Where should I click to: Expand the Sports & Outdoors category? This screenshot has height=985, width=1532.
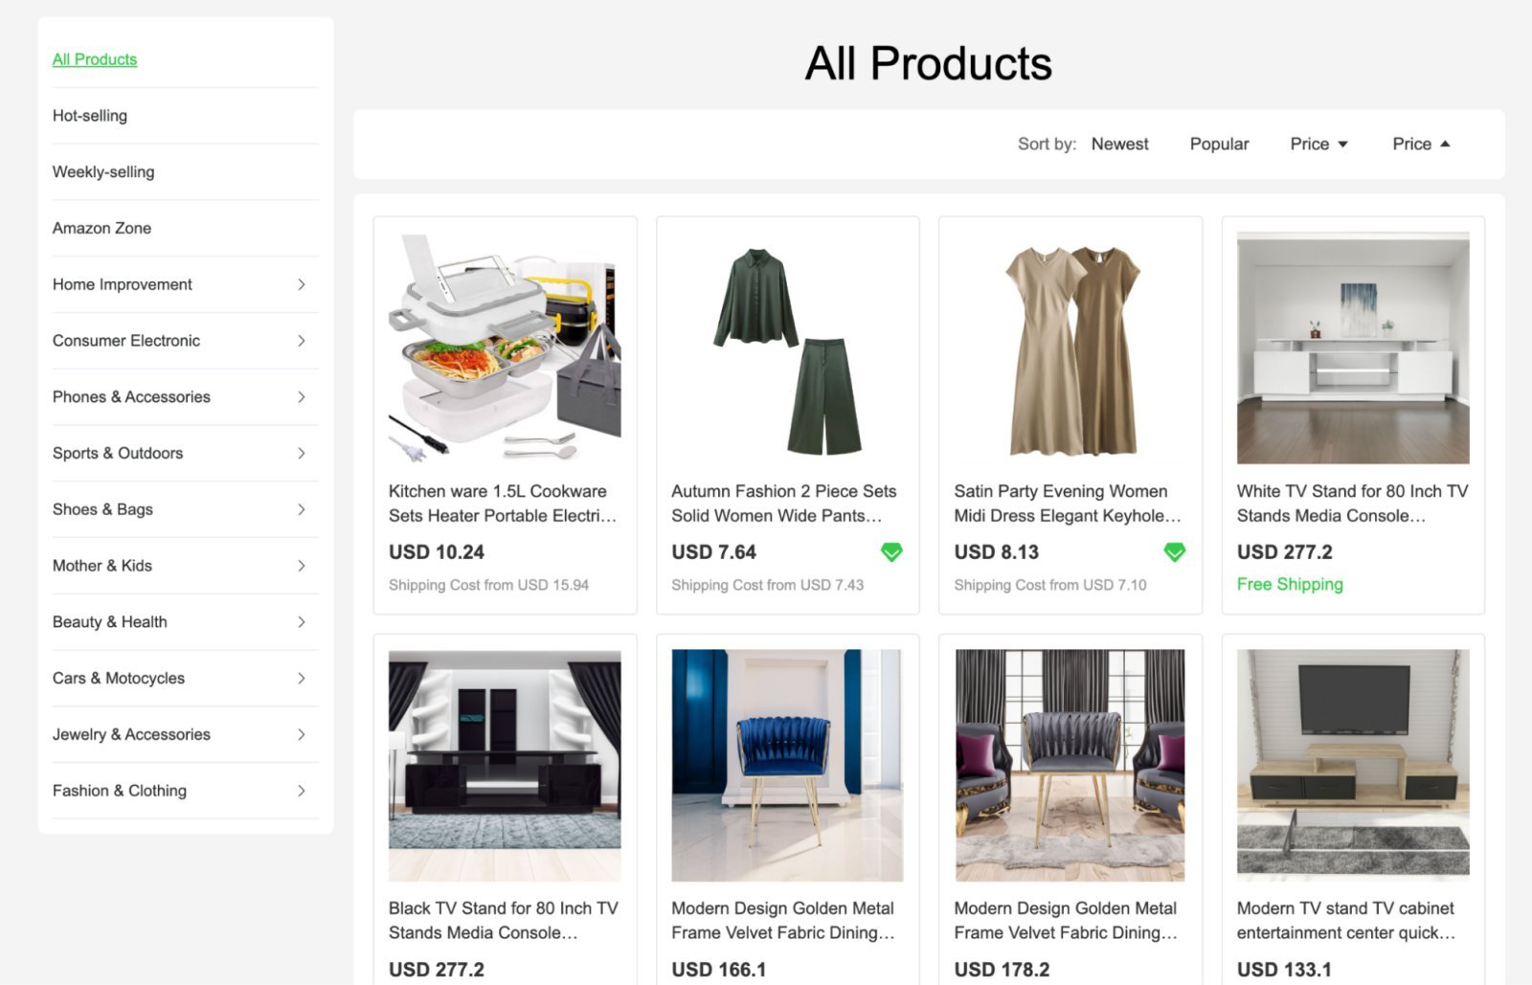[x=303, y=453]
